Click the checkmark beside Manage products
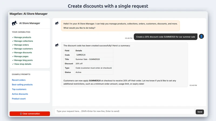 [x=13, y=37]
